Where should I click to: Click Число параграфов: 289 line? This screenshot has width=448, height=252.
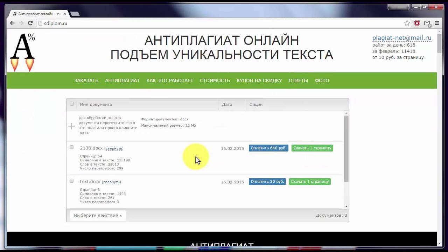tap(101, 168)
